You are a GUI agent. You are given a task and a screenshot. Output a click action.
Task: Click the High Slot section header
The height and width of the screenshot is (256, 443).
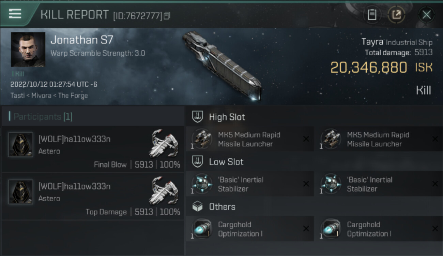tap(227, 117)
